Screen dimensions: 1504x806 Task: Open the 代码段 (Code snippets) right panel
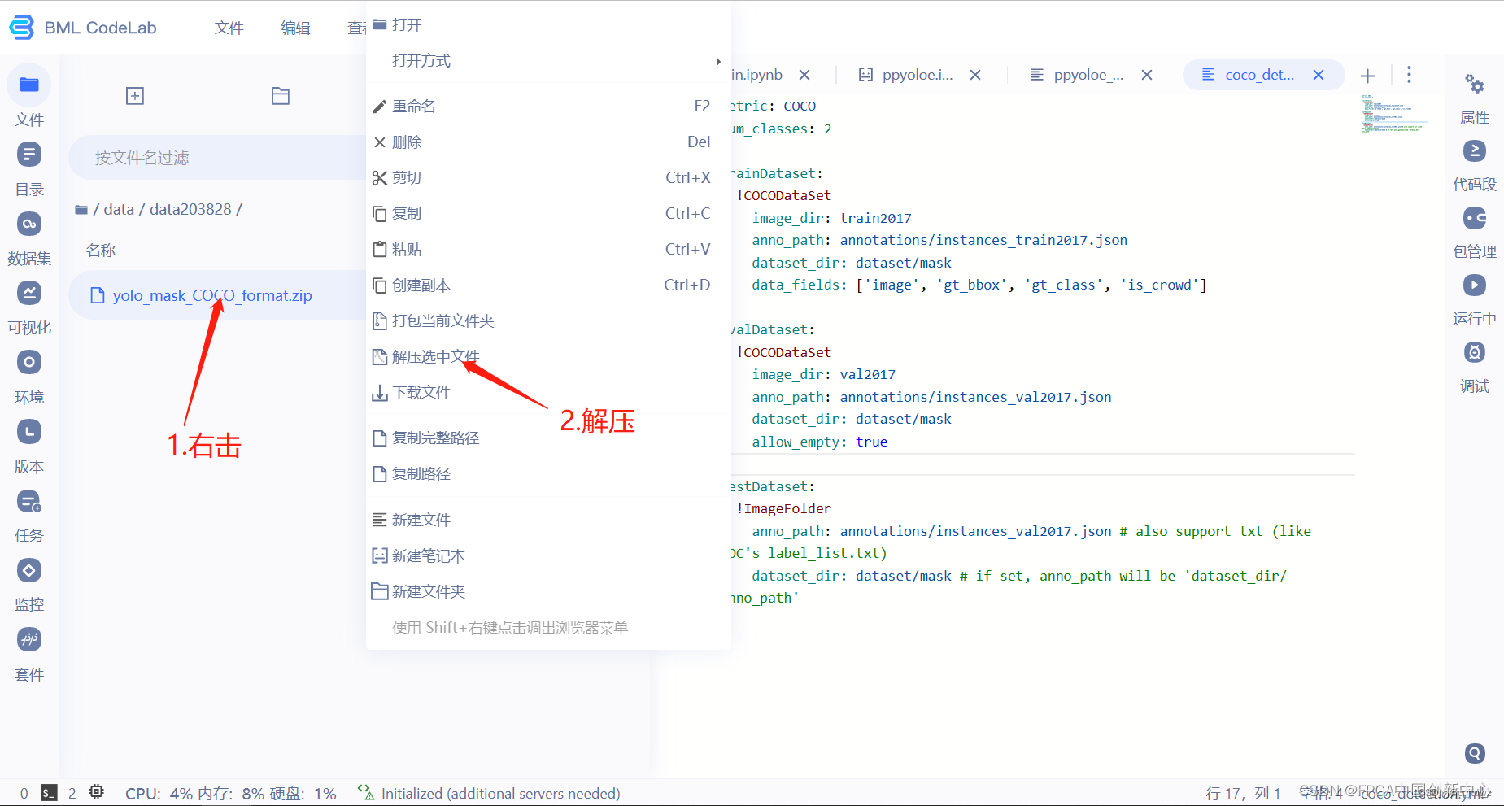[1475, 165]
